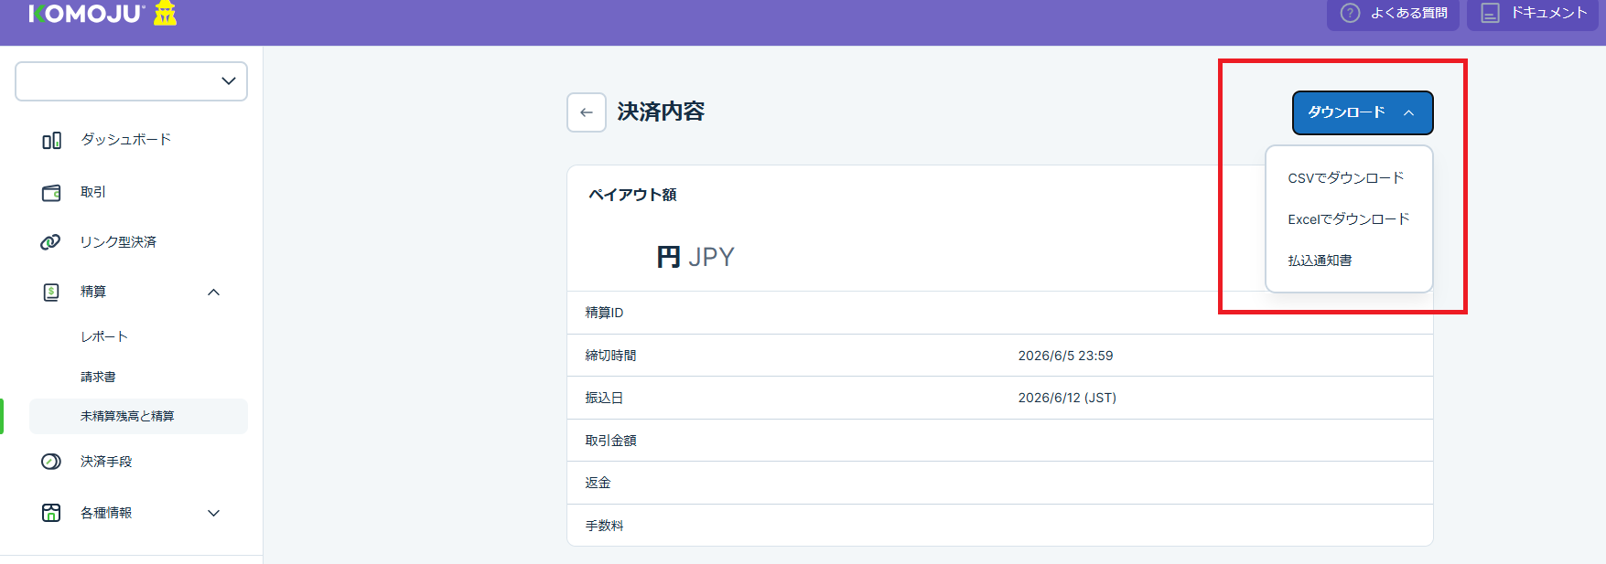Click the link icon beside リンク型決済
This screenshot has width=1606, height=564.
[x=50, y=242]
